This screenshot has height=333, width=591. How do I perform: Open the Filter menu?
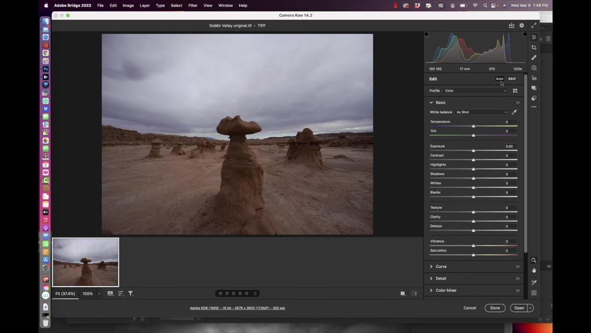[193, 5]
